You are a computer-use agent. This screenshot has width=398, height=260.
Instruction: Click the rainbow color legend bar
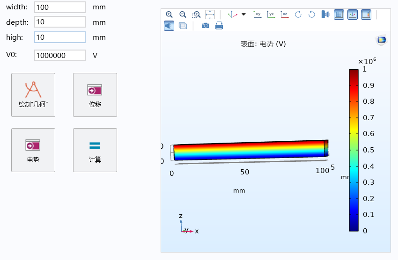pyautogui.click(x=354, y=150)
